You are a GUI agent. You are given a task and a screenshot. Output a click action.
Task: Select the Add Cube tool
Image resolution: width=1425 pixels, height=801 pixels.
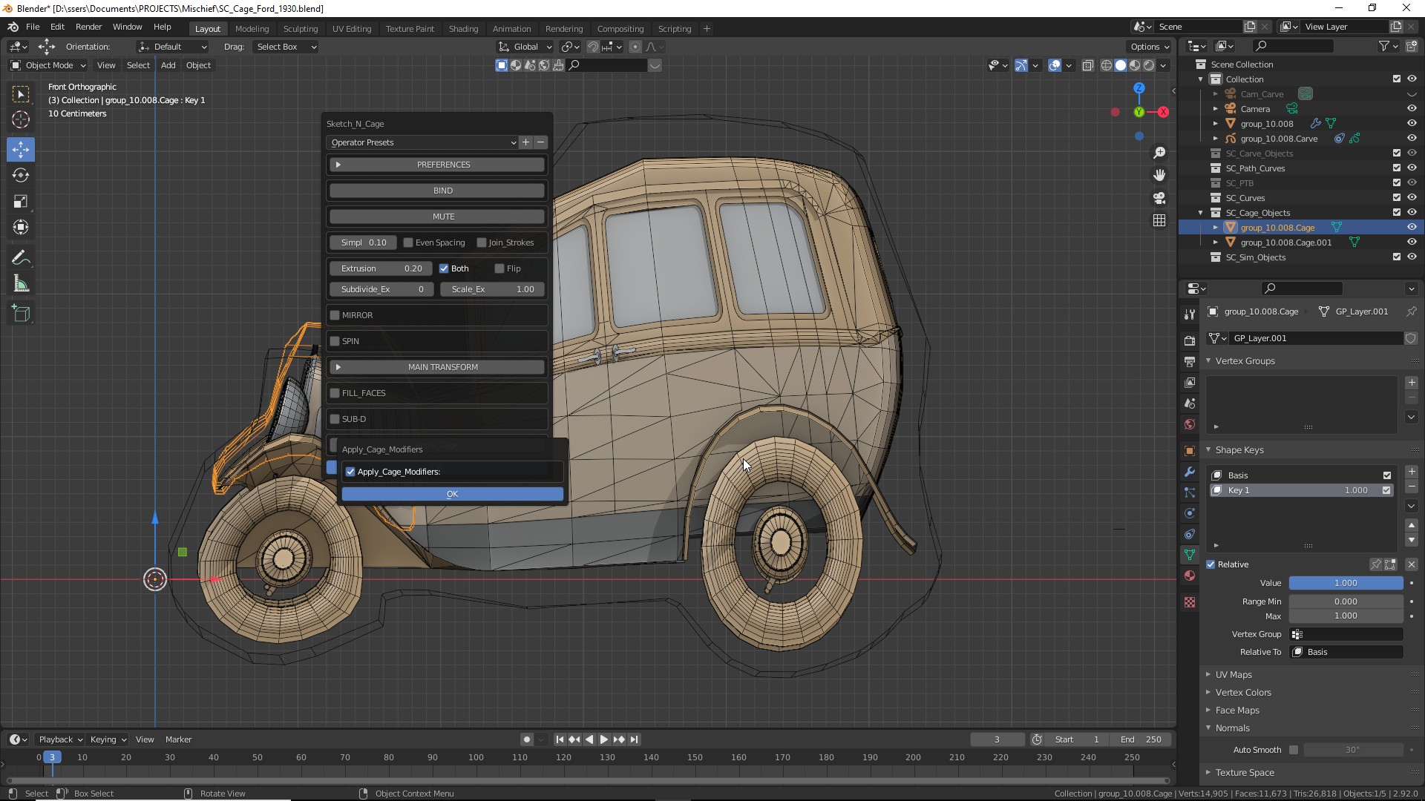[x=21, y=313]
